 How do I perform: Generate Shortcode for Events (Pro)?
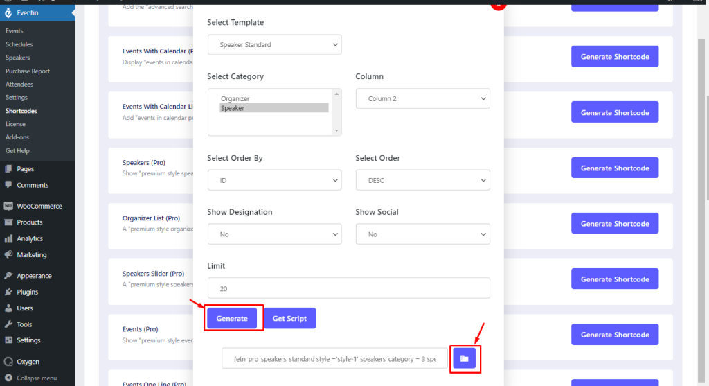pos(615,335)
